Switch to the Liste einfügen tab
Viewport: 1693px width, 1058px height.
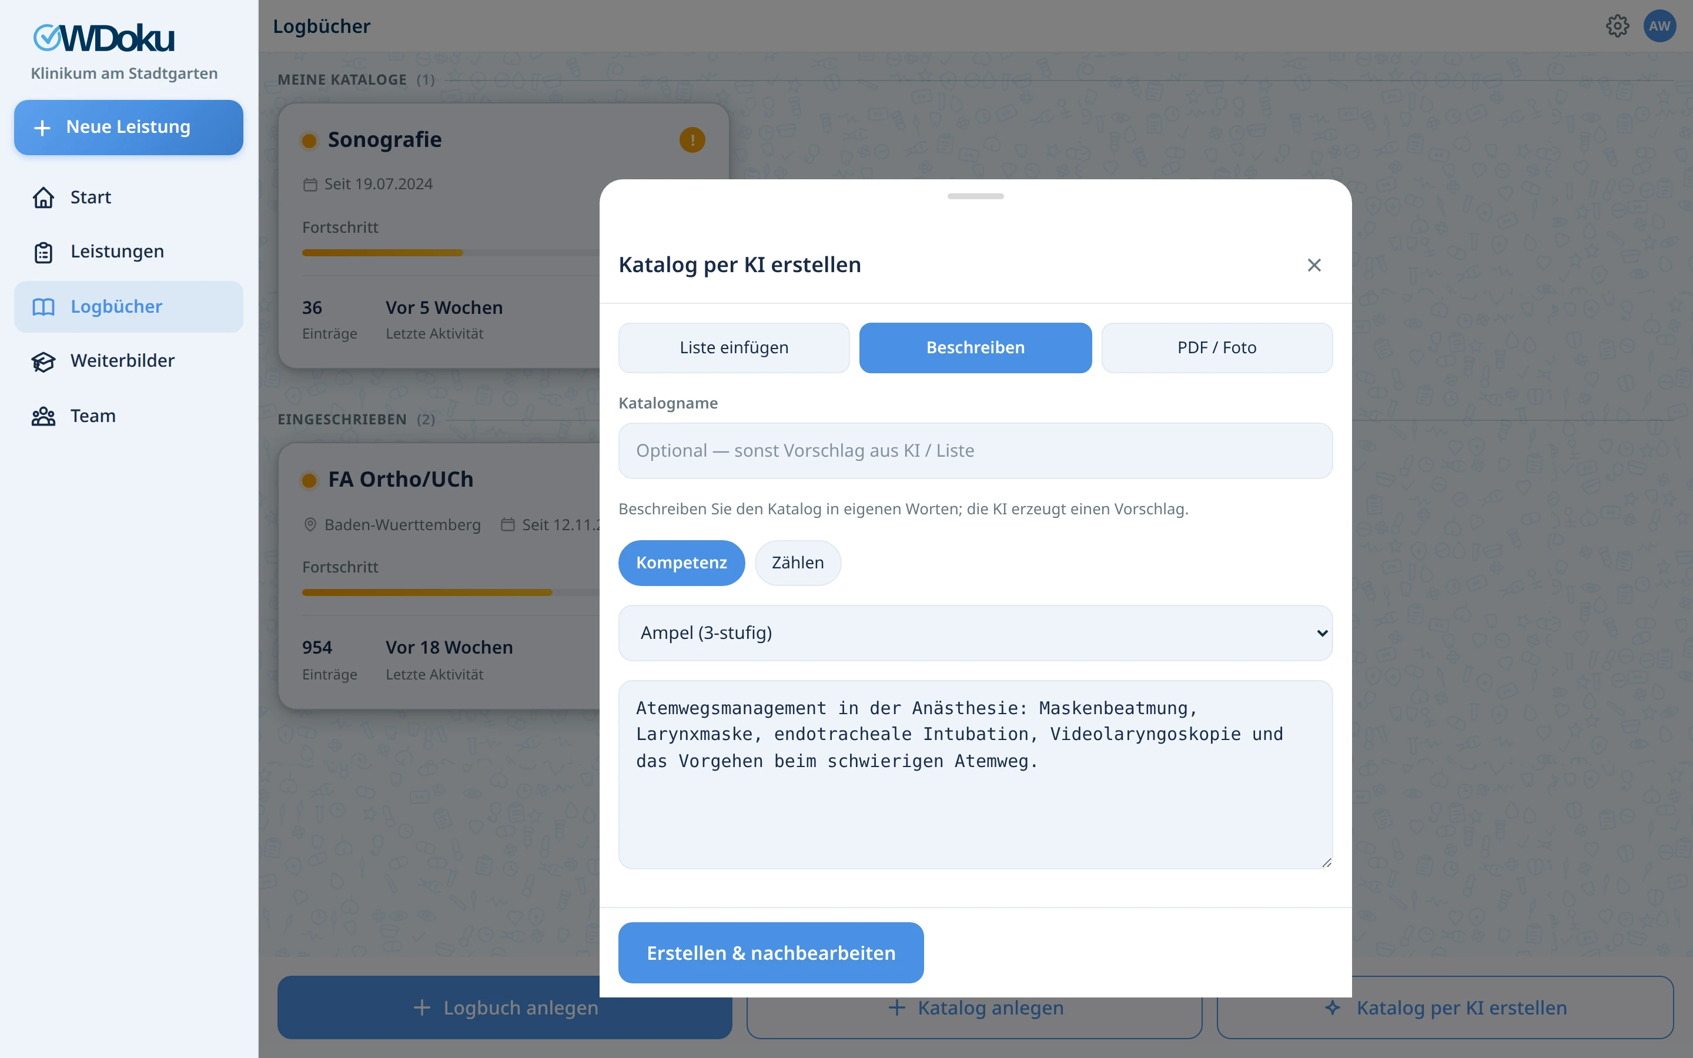(734, 348)
